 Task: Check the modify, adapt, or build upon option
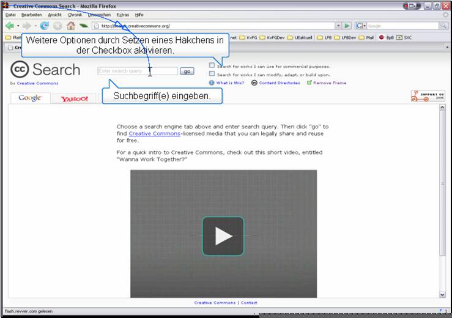pos(212,74)
